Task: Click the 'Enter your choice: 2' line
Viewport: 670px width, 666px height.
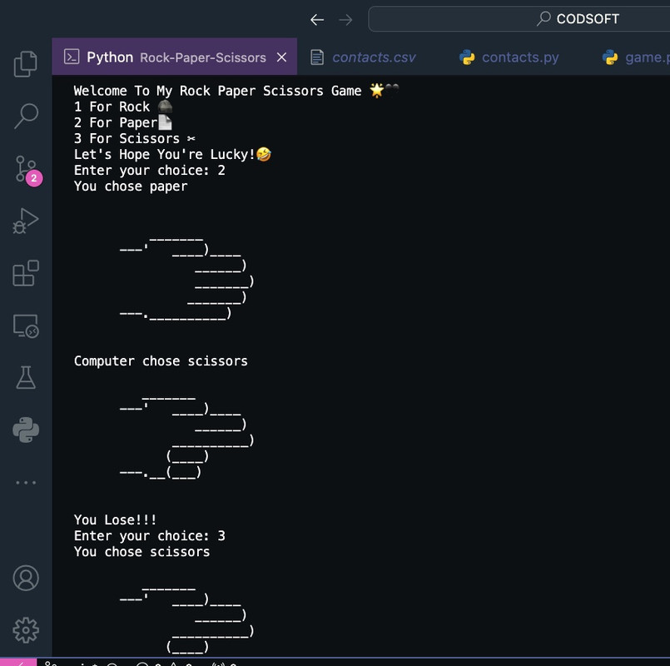Action: point(150,170)
